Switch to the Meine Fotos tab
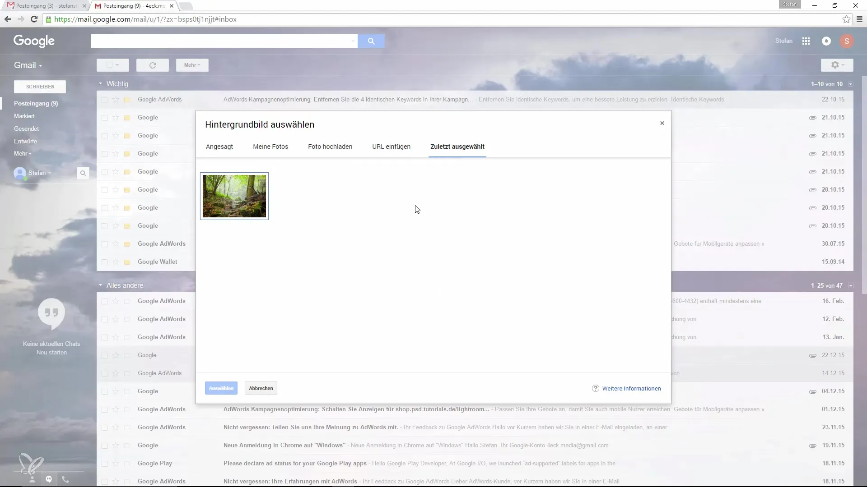Screen dimensions: 867x487 click(270, 147)
